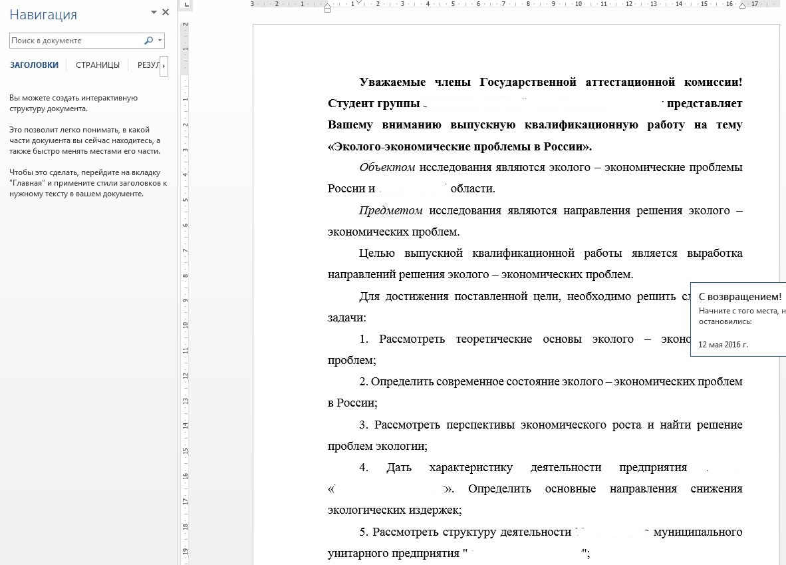Click line 'экологических издержек;'
This screenshot has width=786, height=565.
(394, 510)
